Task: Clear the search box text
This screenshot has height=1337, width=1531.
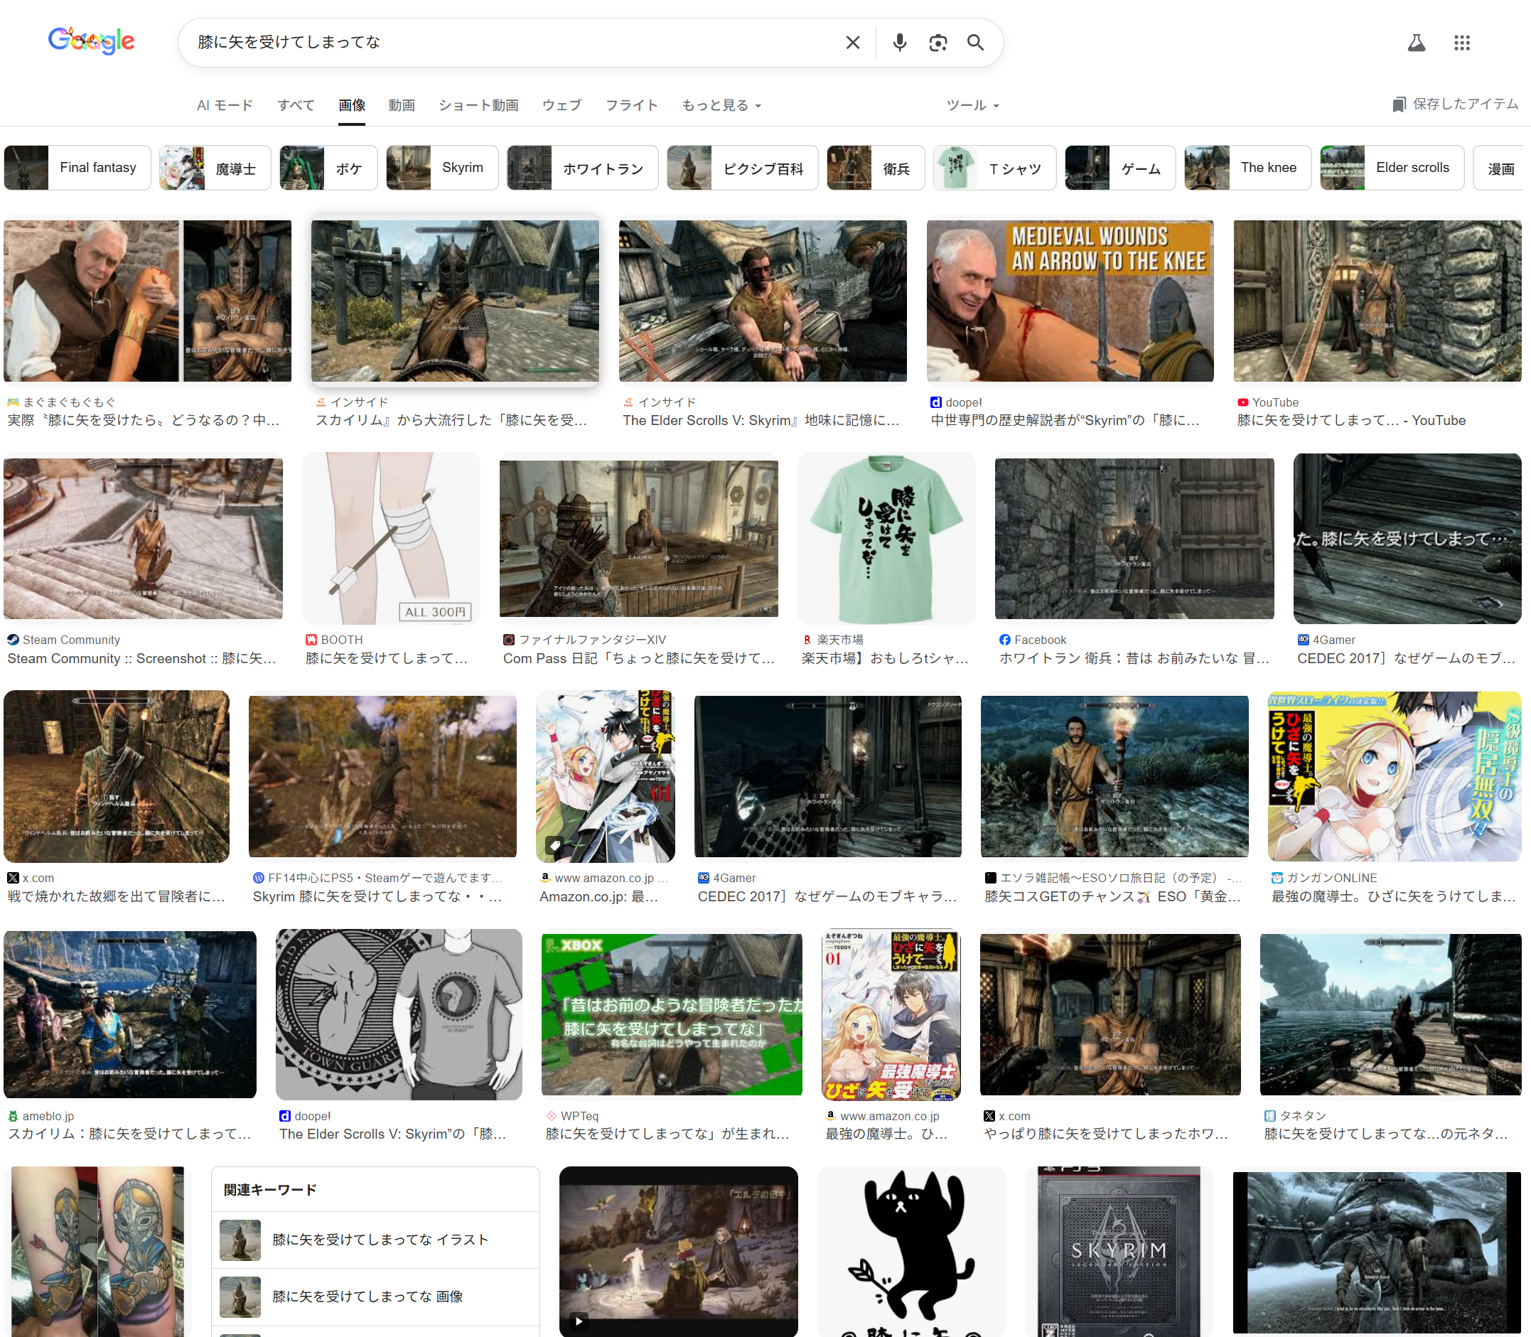Action: pos(853,43)
